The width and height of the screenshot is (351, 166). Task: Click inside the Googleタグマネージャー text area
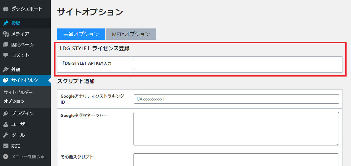pos(236,128)
